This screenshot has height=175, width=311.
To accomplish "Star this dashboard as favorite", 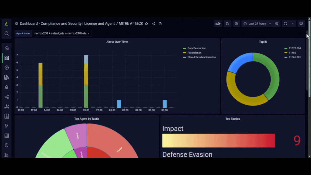I will tap(146, 23).
